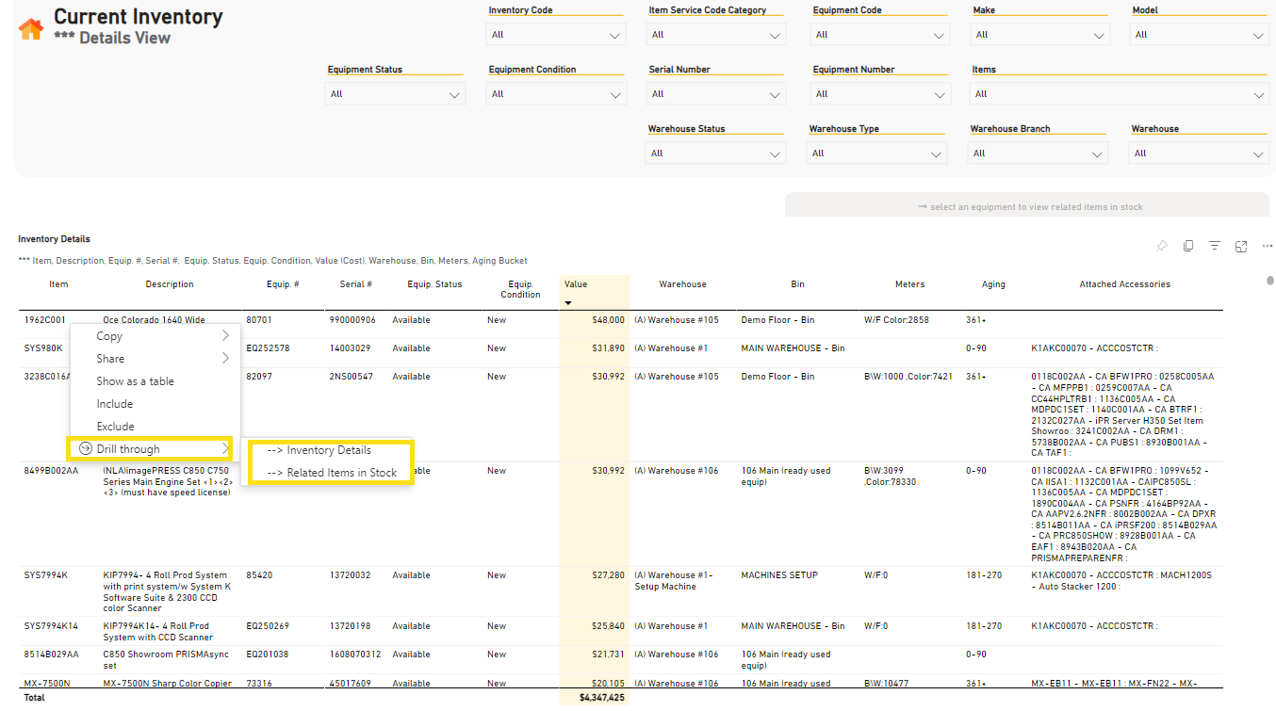This screenshot has height=711, width=1276.
Task: Click equipment number EQ252578
Action: [267, 348]
